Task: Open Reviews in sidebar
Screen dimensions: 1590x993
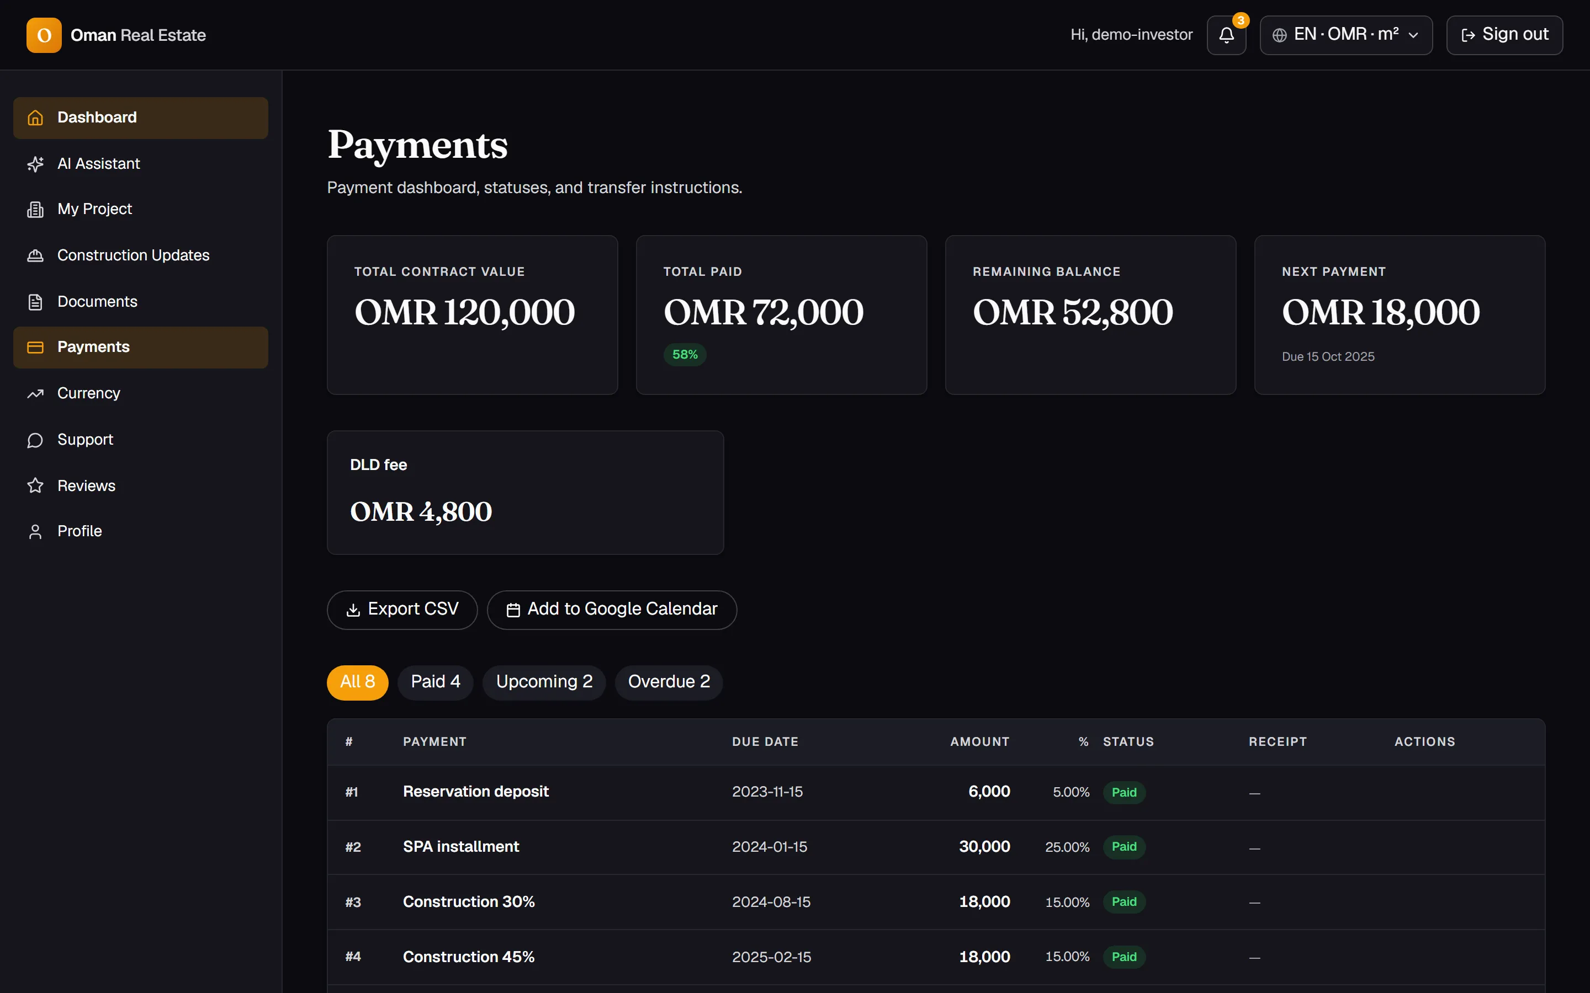Action: coord(141,485)
